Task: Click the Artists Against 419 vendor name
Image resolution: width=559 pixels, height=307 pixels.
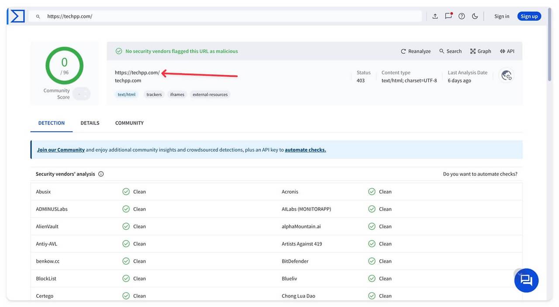Action: point(302,244)
